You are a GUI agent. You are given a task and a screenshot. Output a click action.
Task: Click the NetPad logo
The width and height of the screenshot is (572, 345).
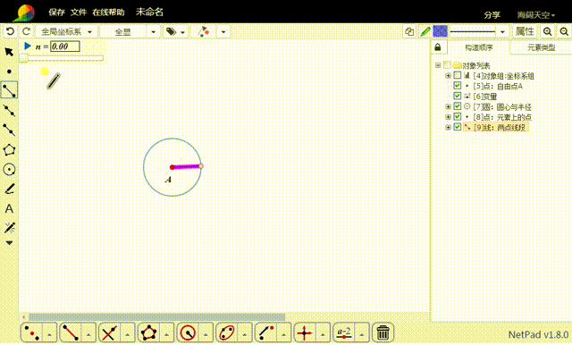(24, 13)
